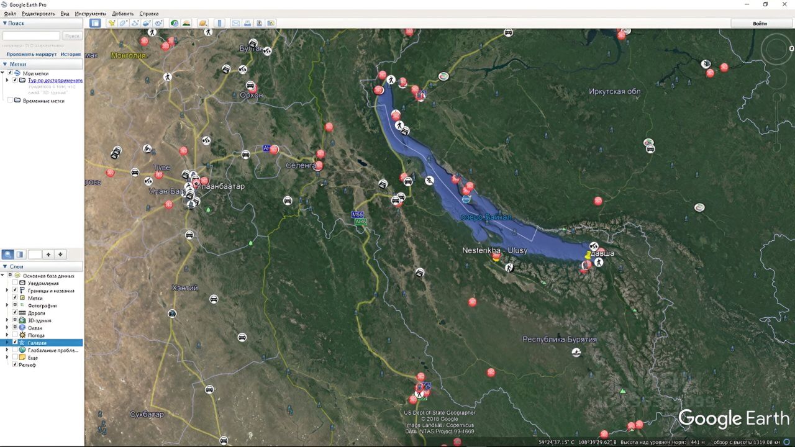Click the Move joystick navigation control
This screenshot has height=447, width=795.
[x=777, y=79]
